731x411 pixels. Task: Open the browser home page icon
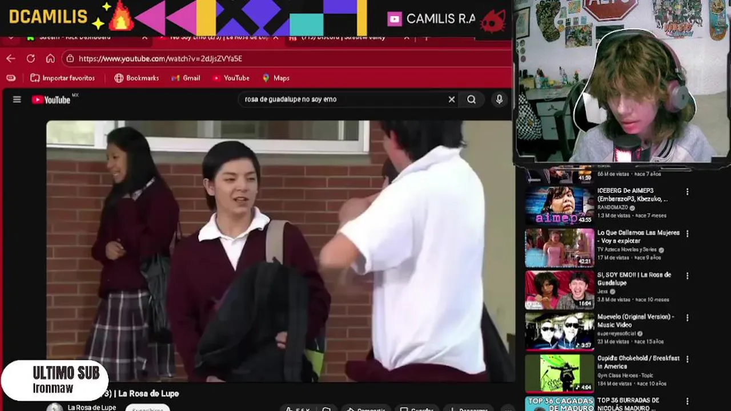(50, 58)
